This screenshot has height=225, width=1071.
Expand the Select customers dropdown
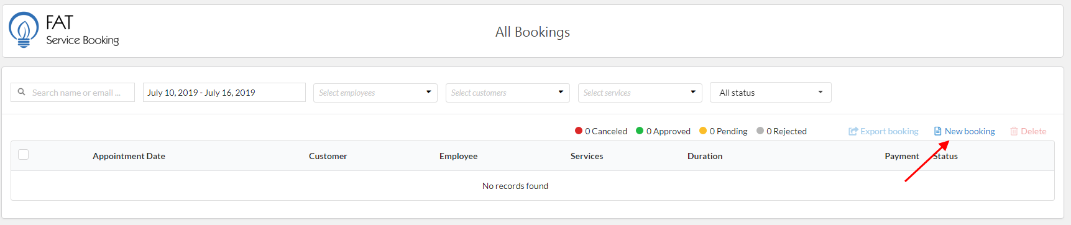click(508, 93)
